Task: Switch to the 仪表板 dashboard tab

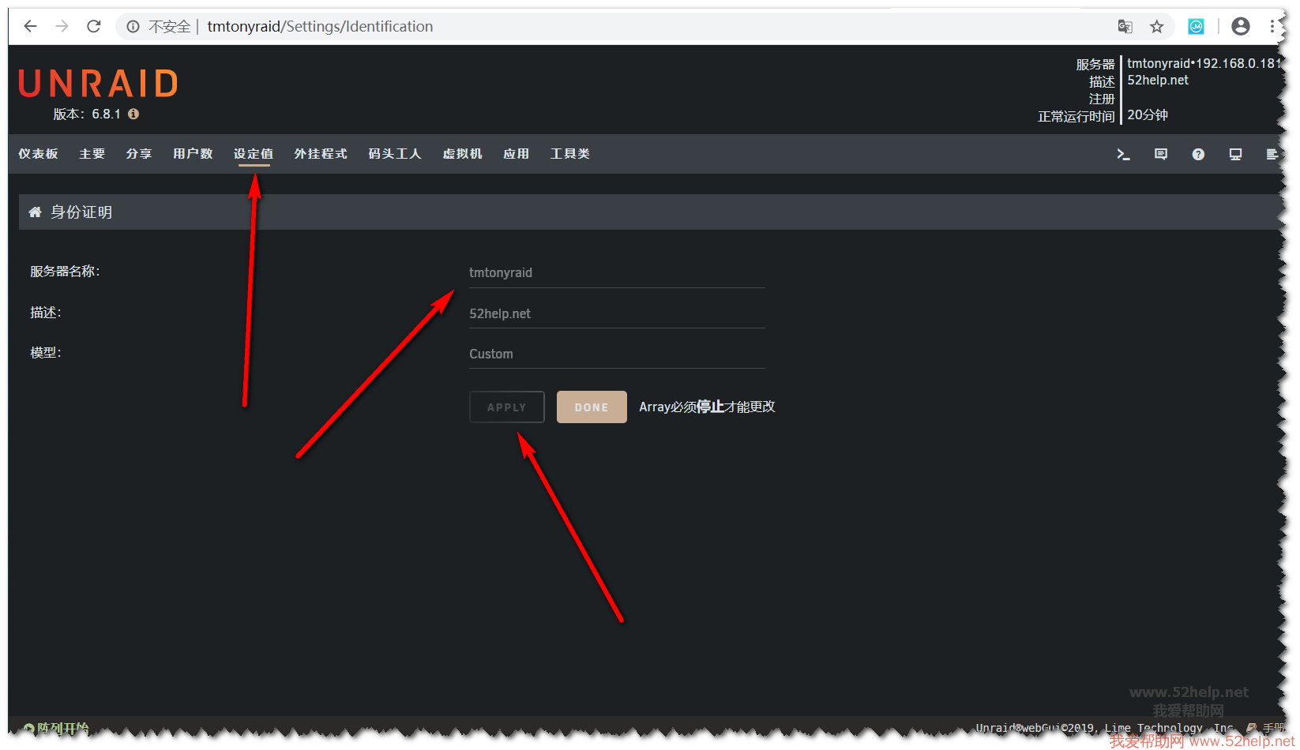Action: 39,154
